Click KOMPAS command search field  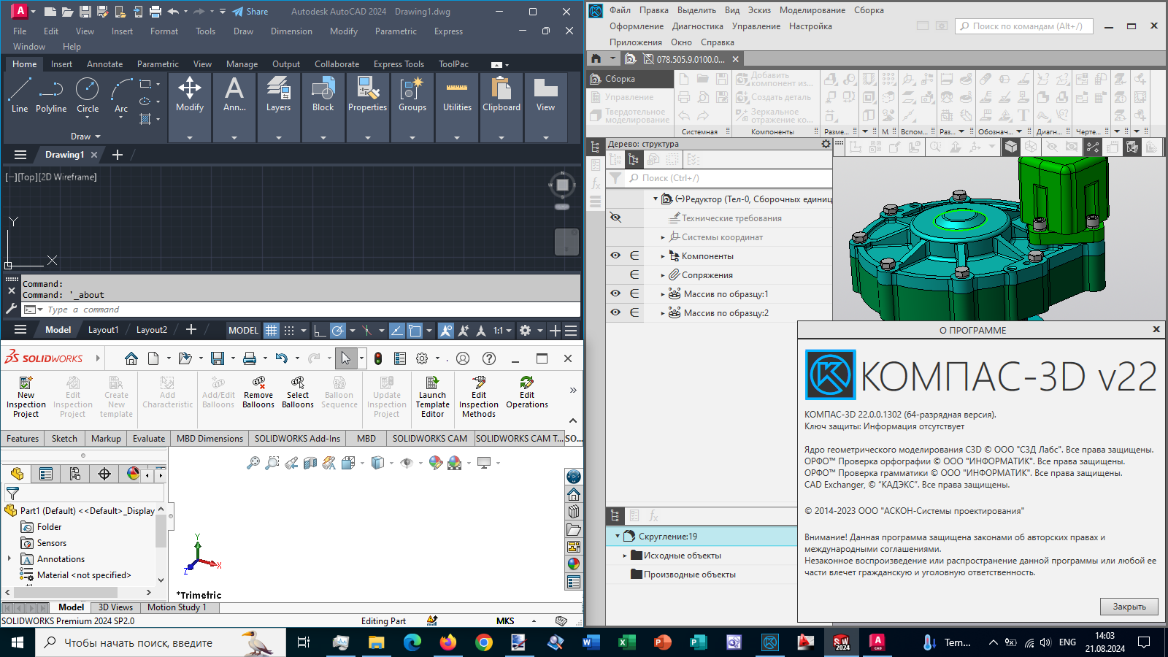pyautogui.click(x=1024, y=26)
